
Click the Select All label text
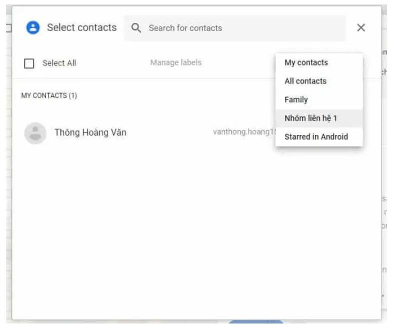(x=59, y=63)
